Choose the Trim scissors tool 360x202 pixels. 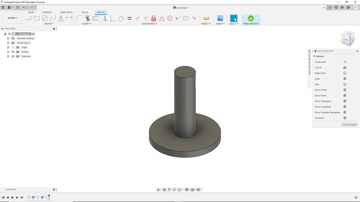tap(87, 18)
